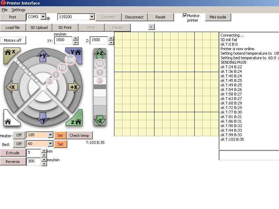The height and width of the screenshot is (209, 279).
Task: Open the File menu
Action: [5, 10]
